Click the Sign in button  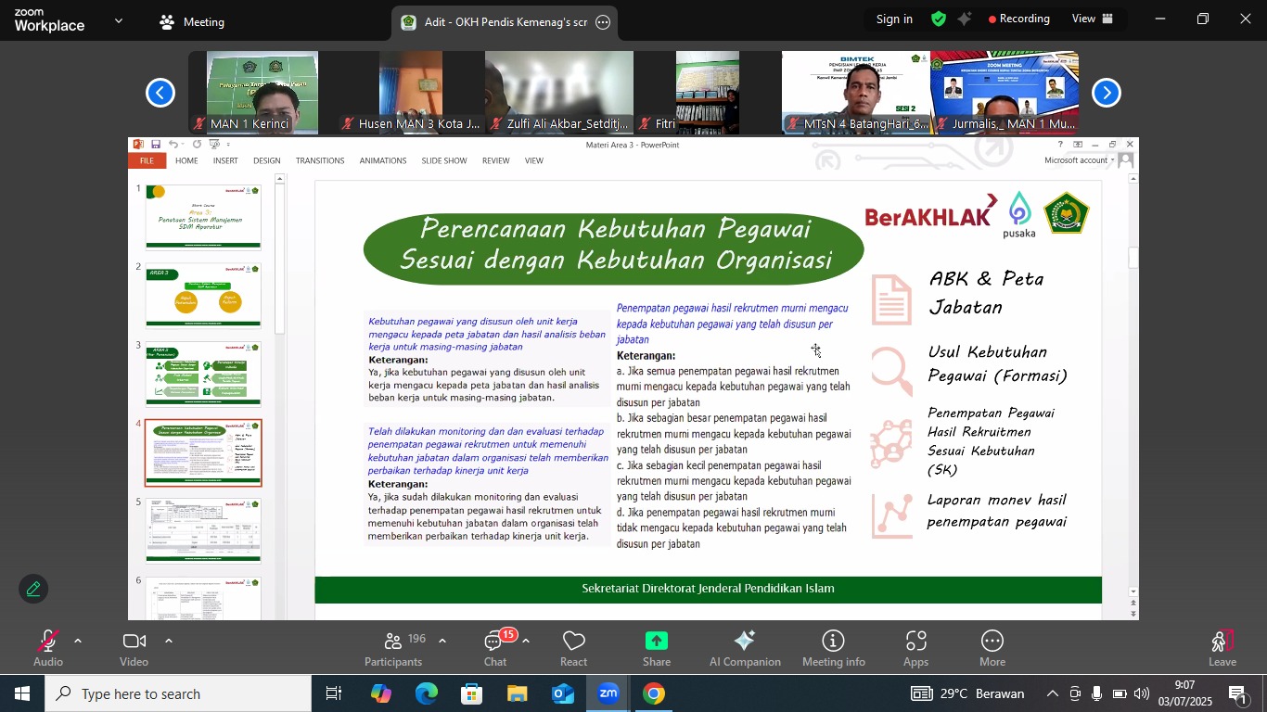coord(894,19)
